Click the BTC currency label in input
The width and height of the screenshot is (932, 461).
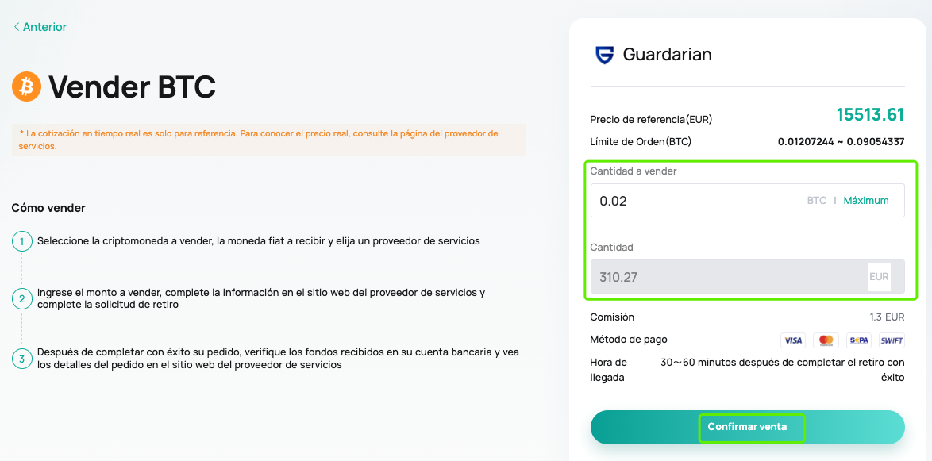817,200
